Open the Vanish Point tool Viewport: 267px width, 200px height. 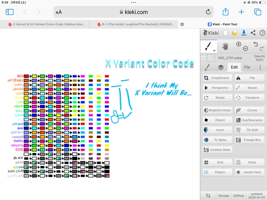[x=250, y=172]
